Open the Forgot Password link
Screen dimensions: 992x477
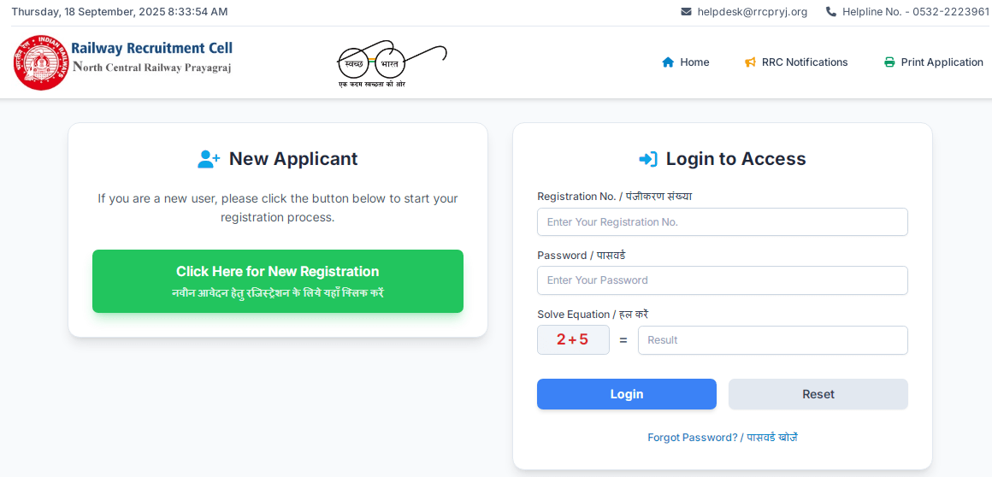tap(723, 437)
